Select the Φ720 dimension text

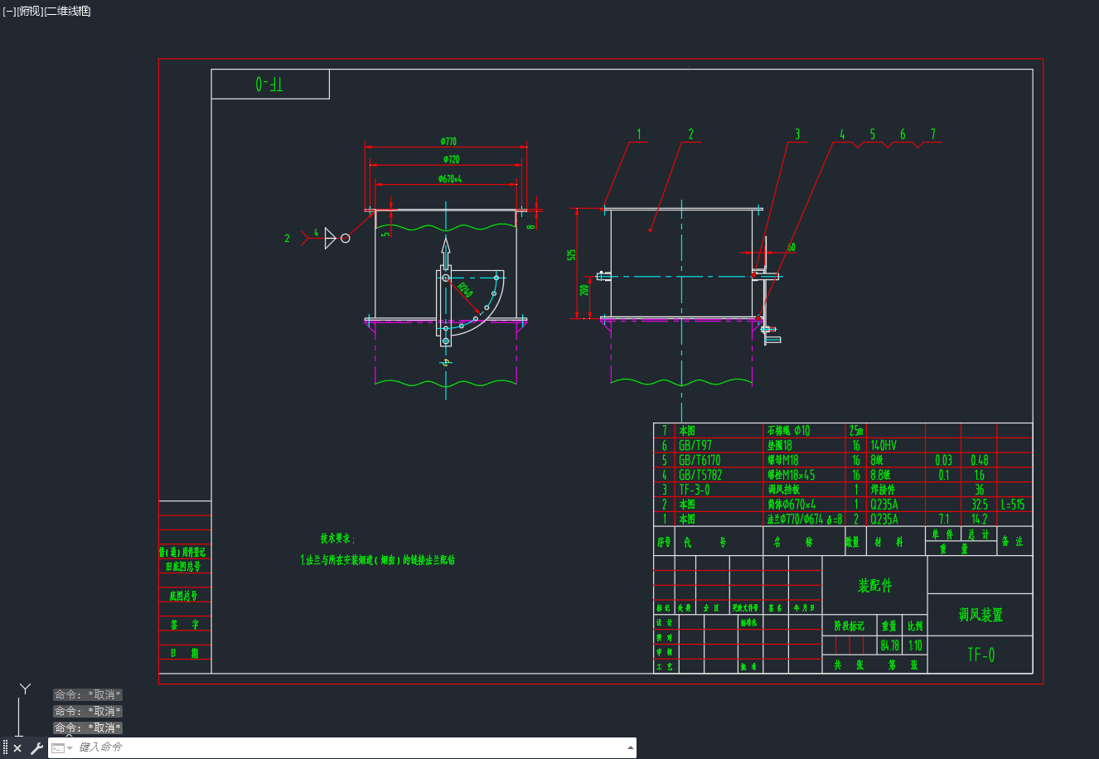[x=450, y=159]
